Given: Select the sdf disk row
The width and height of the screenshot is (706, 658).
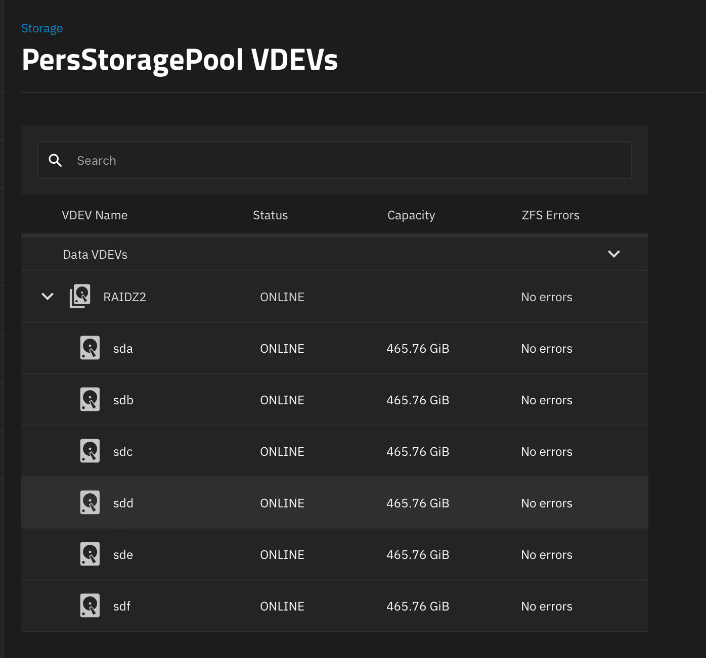Looking at the screenshot, I should point(122,606).
